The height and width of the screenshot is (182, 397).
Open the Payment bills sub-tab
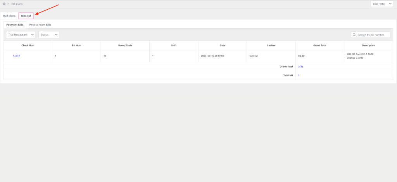pyautogui.click(x=15, y=25)
